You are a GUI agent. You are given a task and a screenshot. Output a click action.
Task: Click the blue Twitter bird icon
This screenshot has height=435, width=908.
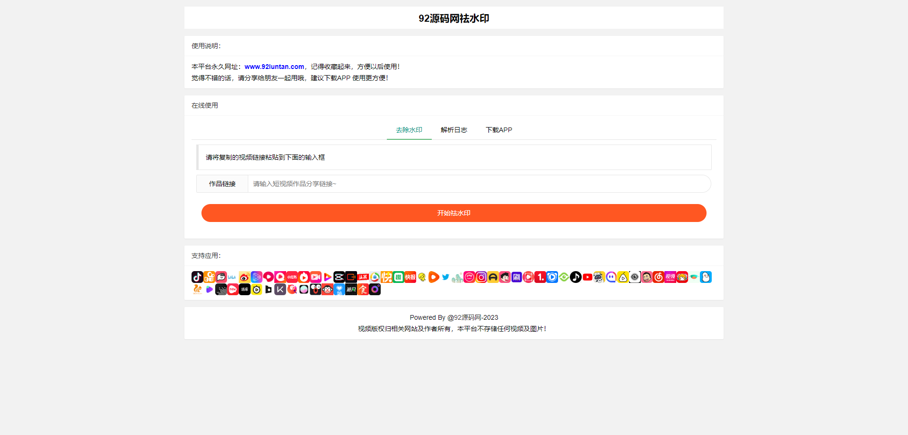pyautogui.click(x=445, y=277)
